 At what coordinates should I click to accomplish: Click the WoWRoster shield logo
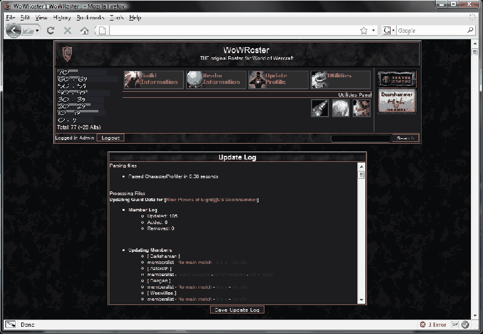[x=66, y=53]
